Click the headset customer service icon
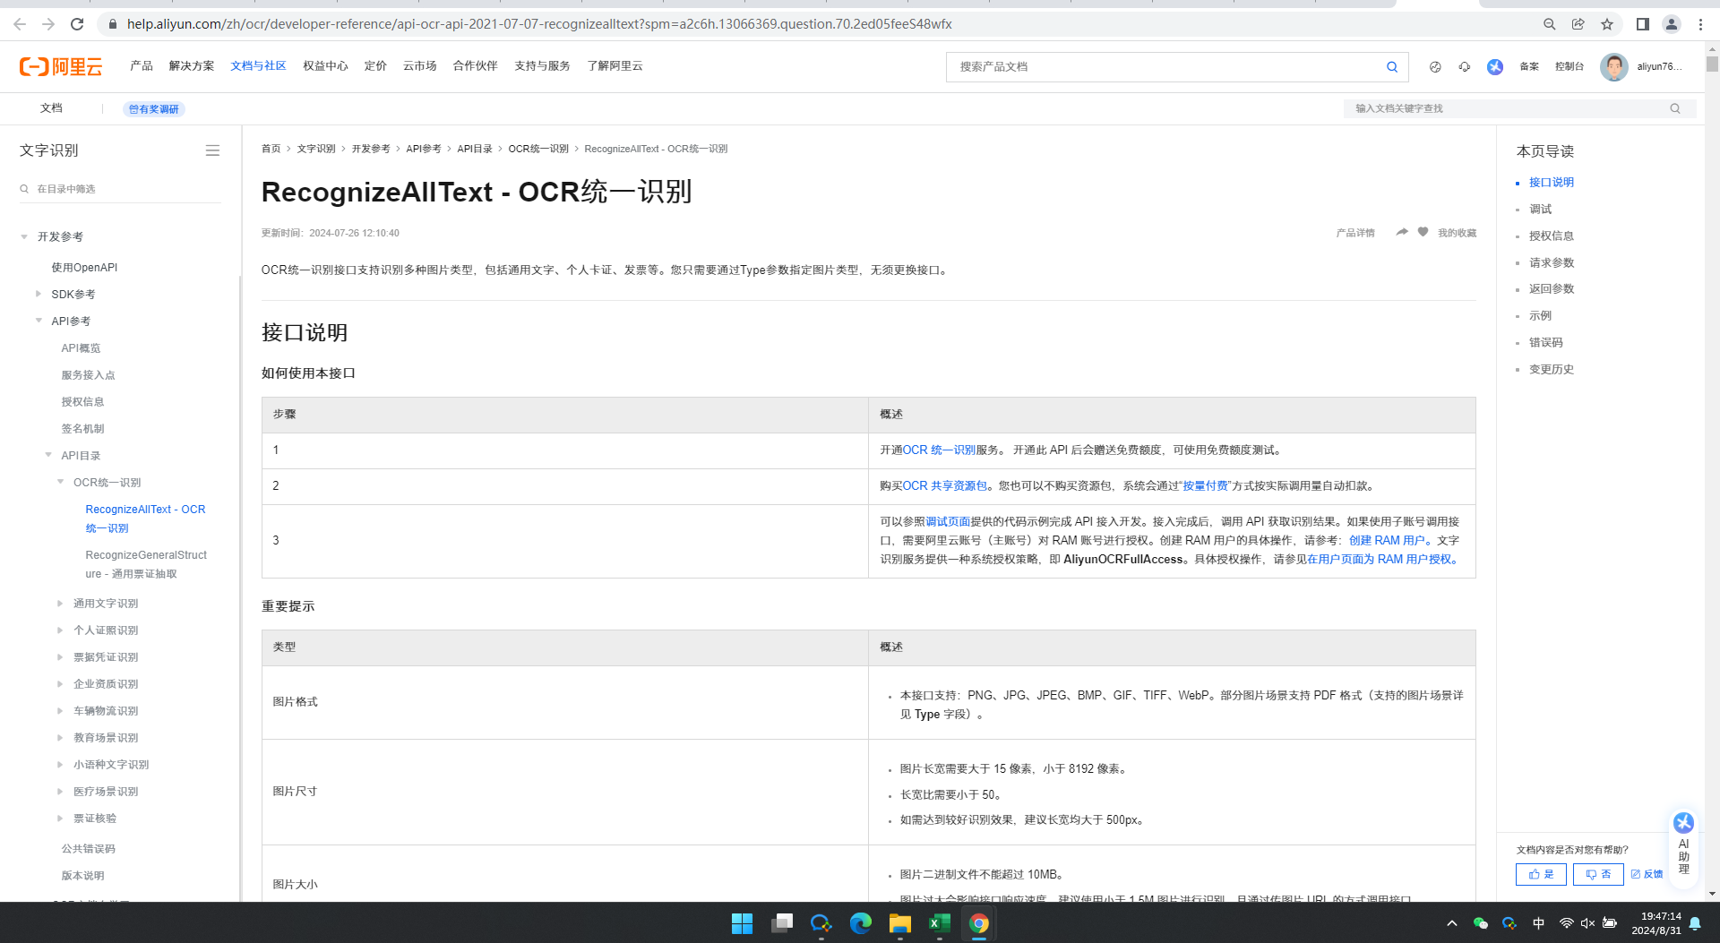 click(x=1465, y=67)
